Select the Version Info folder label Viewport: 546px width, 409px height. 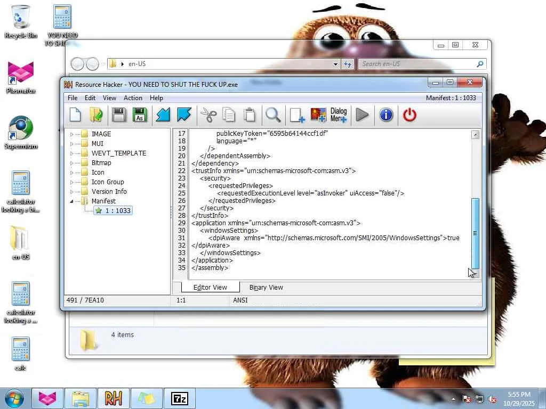[x=109, y=191]
